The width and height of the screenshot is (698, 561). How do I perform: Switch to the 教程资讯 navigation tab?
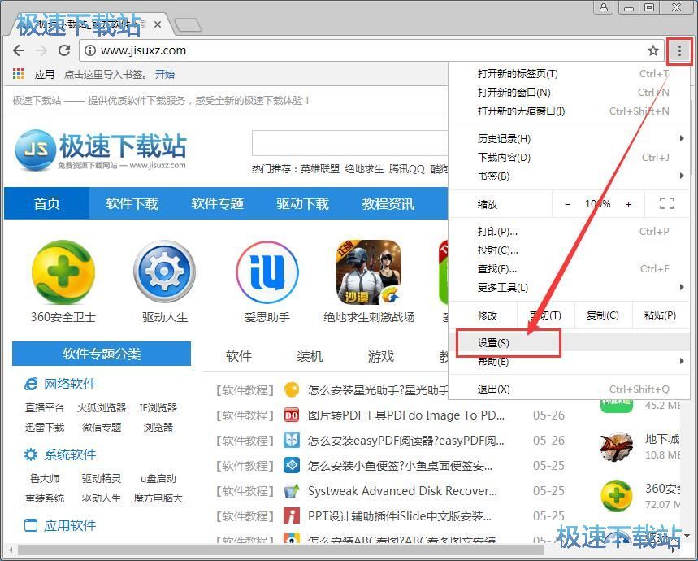(x=388, y=203)
